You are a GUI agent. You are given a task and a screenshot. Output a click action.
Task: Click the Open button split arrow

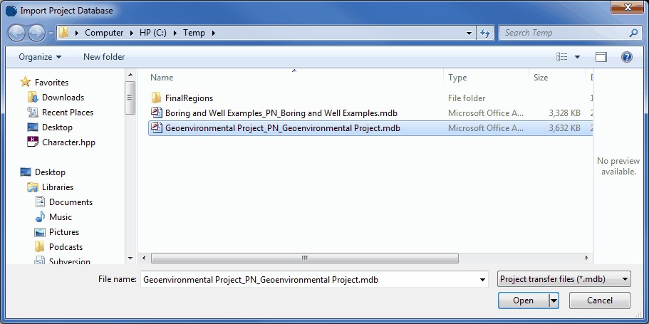(x=554, y=301)
